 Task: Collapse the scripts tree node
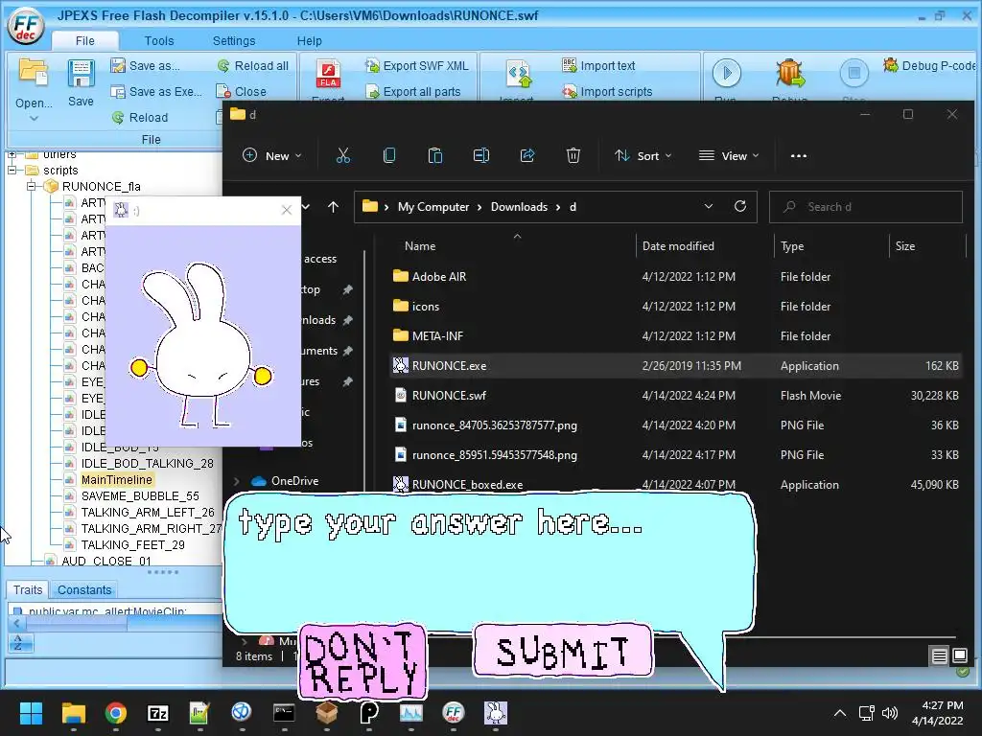tap(12, 171)
